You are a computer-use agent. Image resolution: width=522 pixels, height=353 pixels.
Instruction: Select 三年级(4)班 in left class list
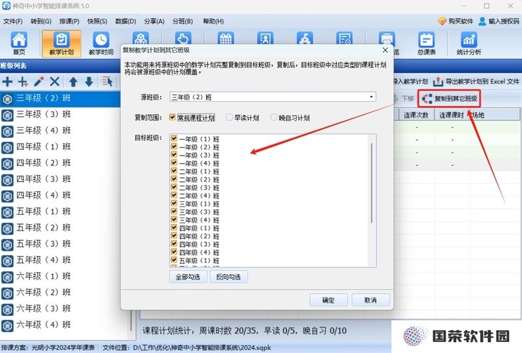pos(60,131)
